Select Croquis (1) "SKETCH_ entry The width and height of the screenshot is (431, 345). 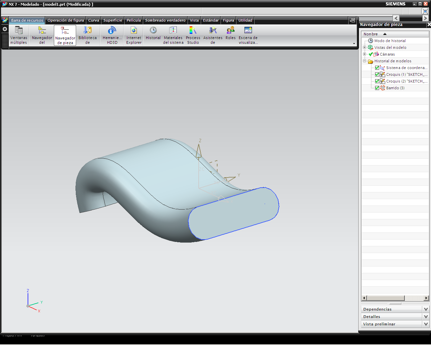click(x=407, y=74)
